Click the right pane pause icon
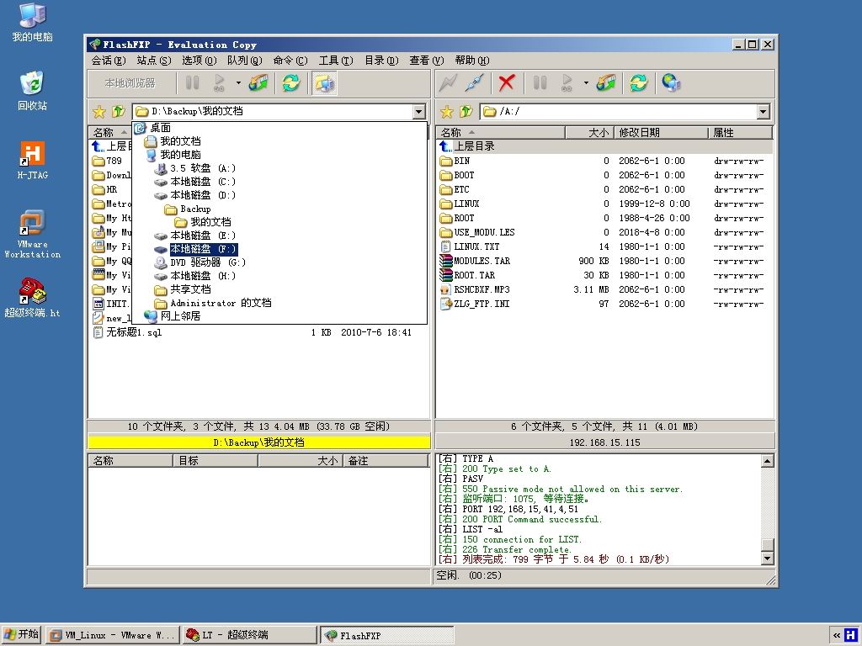 click(540, 83)
